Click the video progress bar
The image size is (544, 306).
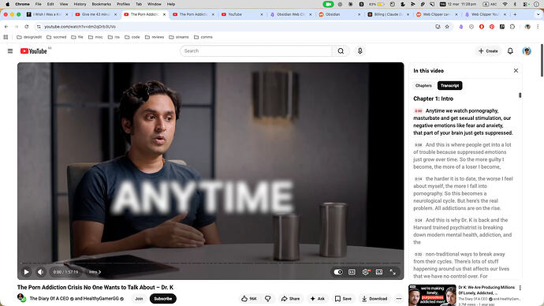click(x=211, y=263)
